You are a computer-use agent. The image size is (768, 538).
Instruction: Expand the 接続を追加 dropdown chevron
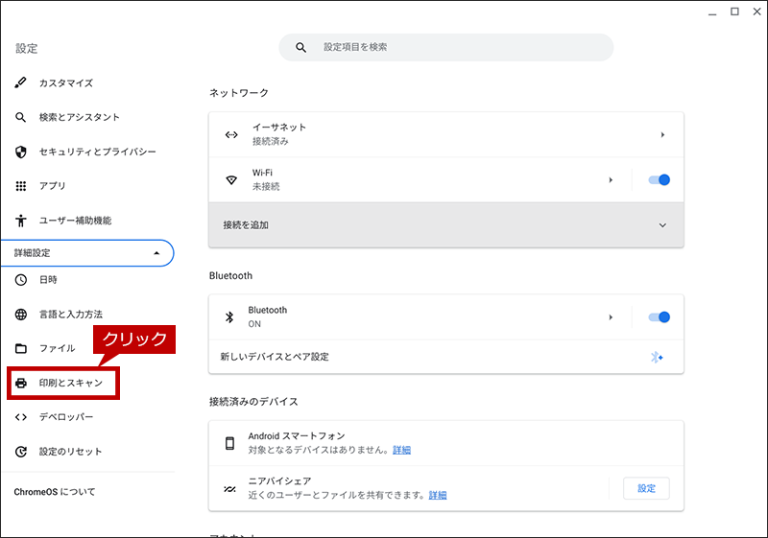coord(662,225)
